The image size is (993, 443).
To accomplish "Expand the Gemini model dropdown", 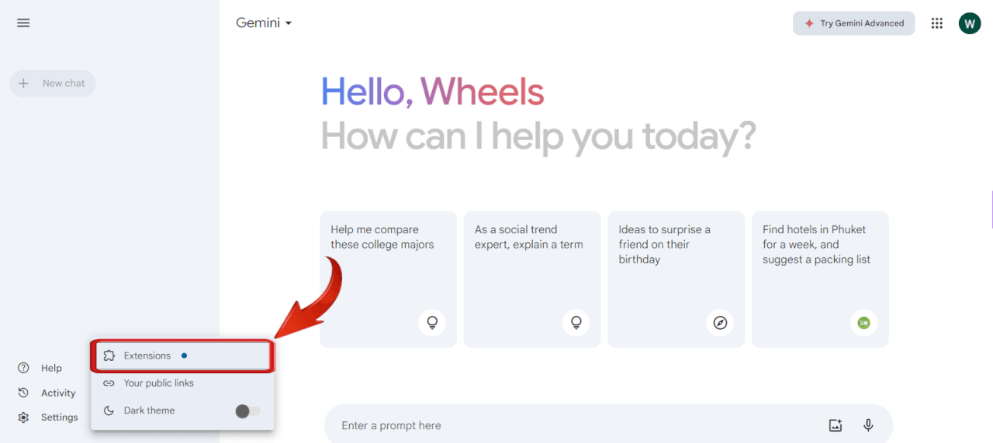I will [x=264, y=23].
